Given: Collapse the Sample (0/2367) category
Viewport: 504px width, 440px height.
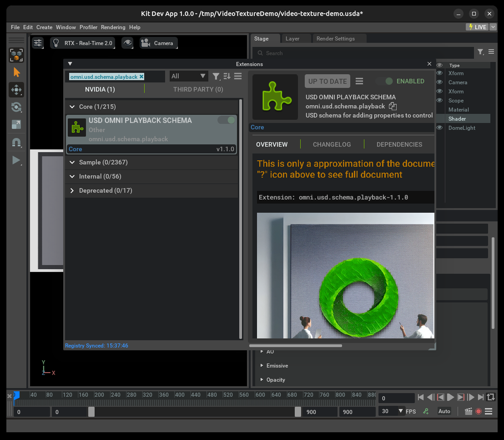Looking at the screenshot, I should coord(72,162).
